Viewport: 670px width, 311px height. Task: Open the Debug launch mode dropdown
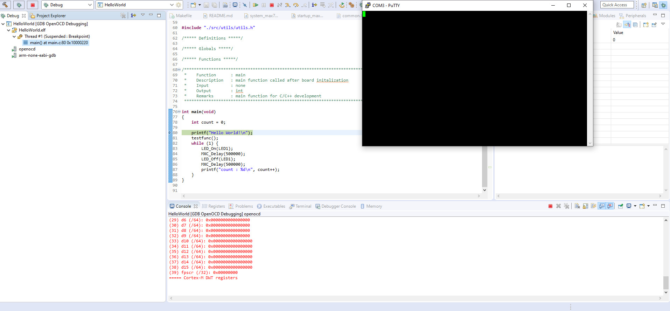[90, 5]
